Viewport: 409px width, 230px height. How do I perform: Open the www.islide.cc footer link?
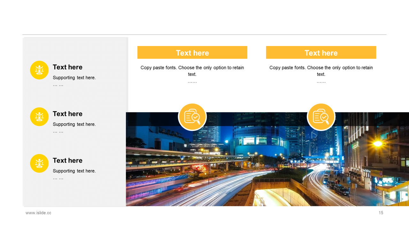pyautogui.click(x=38, y=213)
